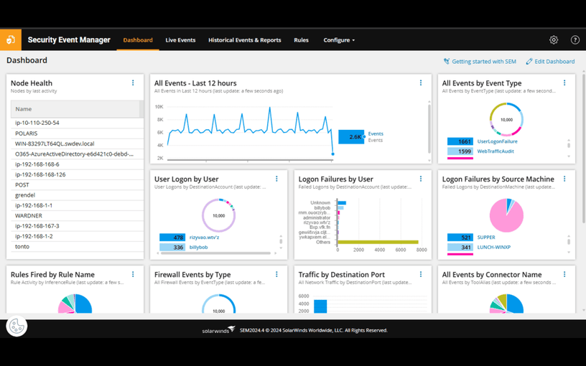Open User Logon by User widget menu
This screenshot has height=366, width=586.
point(276,179)
